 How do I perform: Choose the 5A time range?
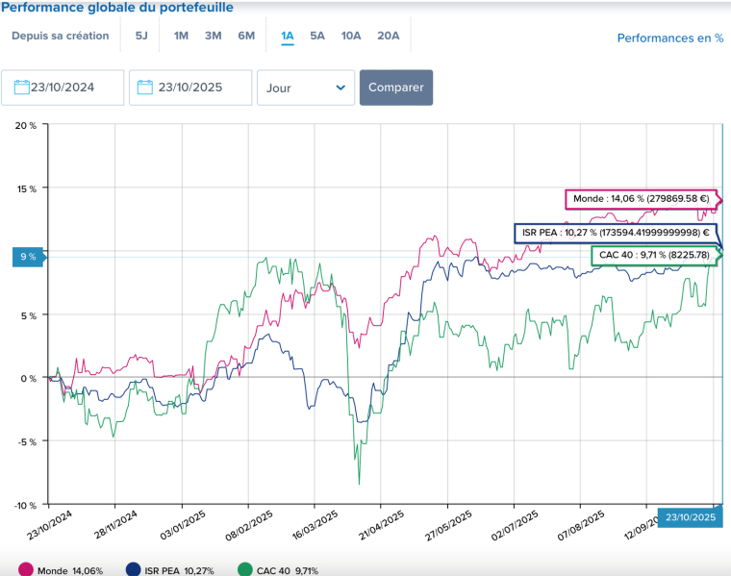click(x=317, y=37)
